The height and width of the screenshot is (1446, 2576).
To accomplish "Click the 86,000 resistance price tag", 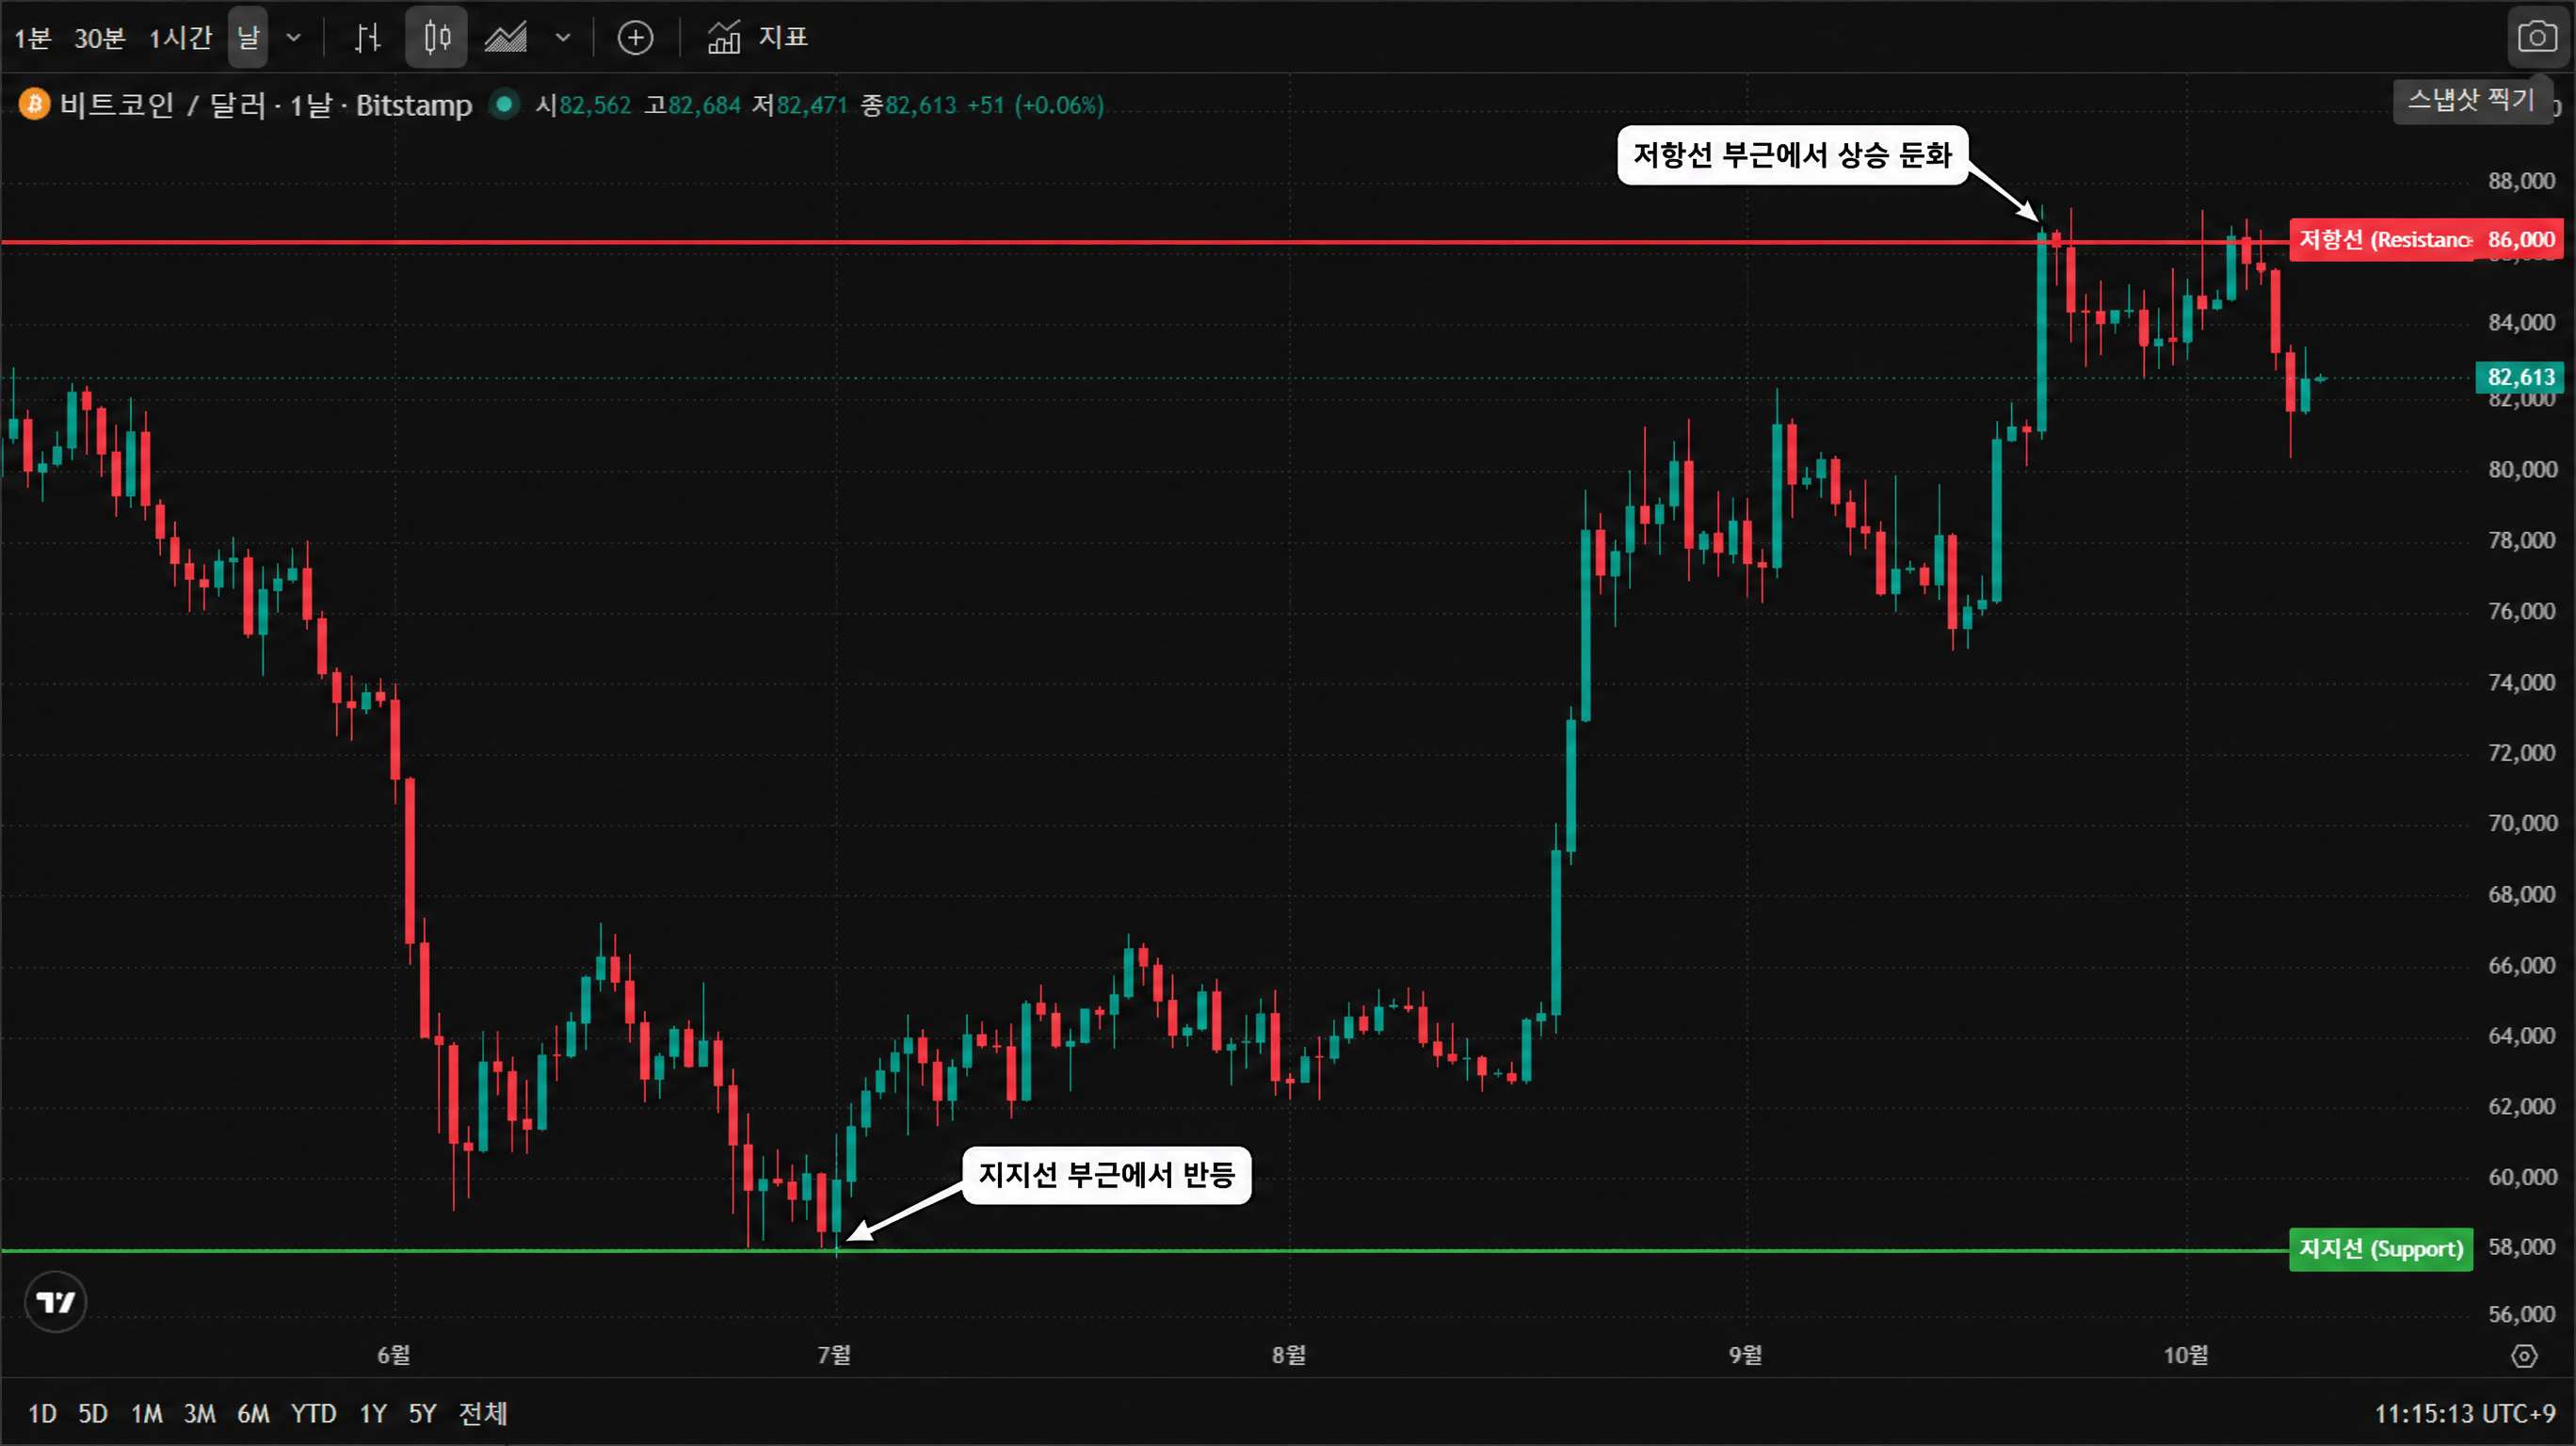I will tap(2520, 240).
